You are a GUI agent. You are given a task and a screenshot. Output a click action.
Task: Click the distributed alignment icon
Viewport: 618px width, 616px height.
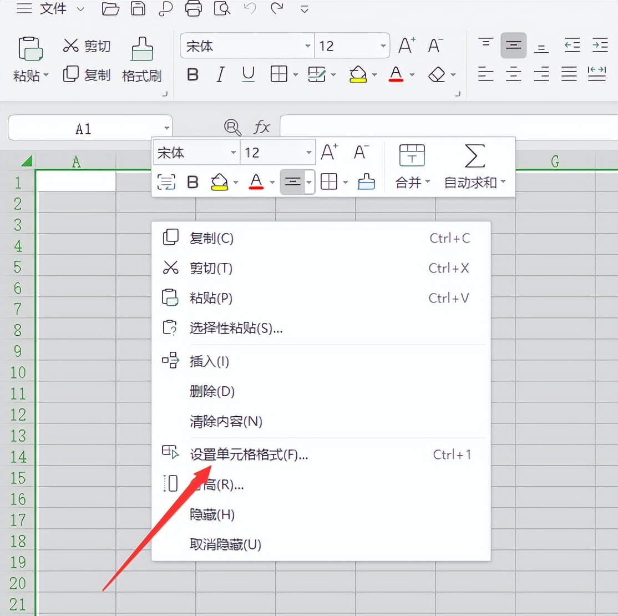tap(597, 74)
